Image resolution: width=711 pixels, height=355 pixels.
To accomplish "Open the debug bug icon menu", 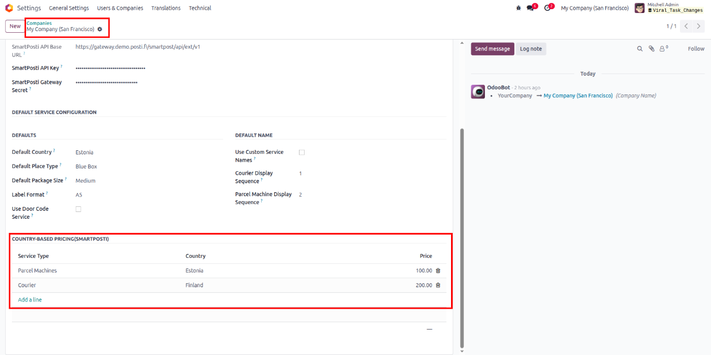I will (x=518, y=8).
